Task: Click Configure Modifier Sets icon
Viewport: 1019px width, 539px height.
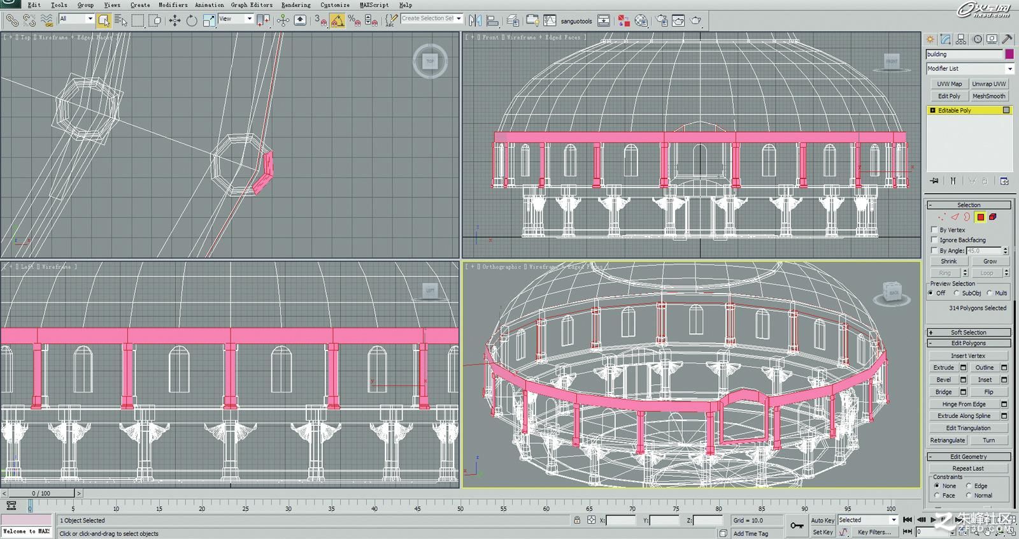Action: (1004, 181)
